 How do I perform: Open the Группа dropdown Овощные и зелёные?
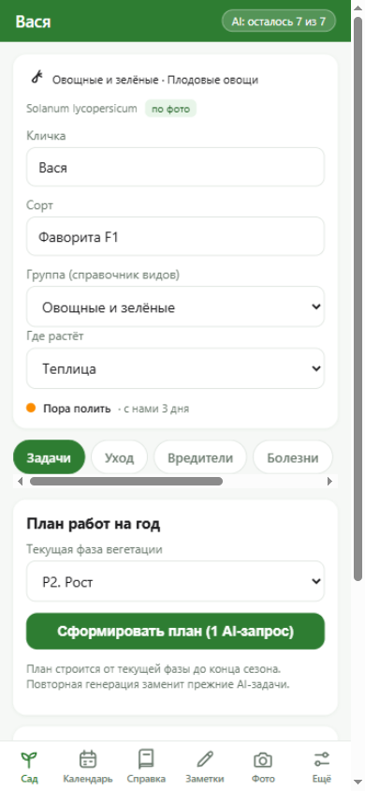tap(175, 306)
